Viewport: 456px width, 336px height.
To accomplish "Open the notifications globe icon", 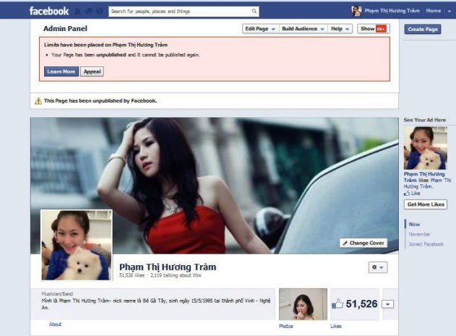I will pyautogui.click(x=100, y=12).
